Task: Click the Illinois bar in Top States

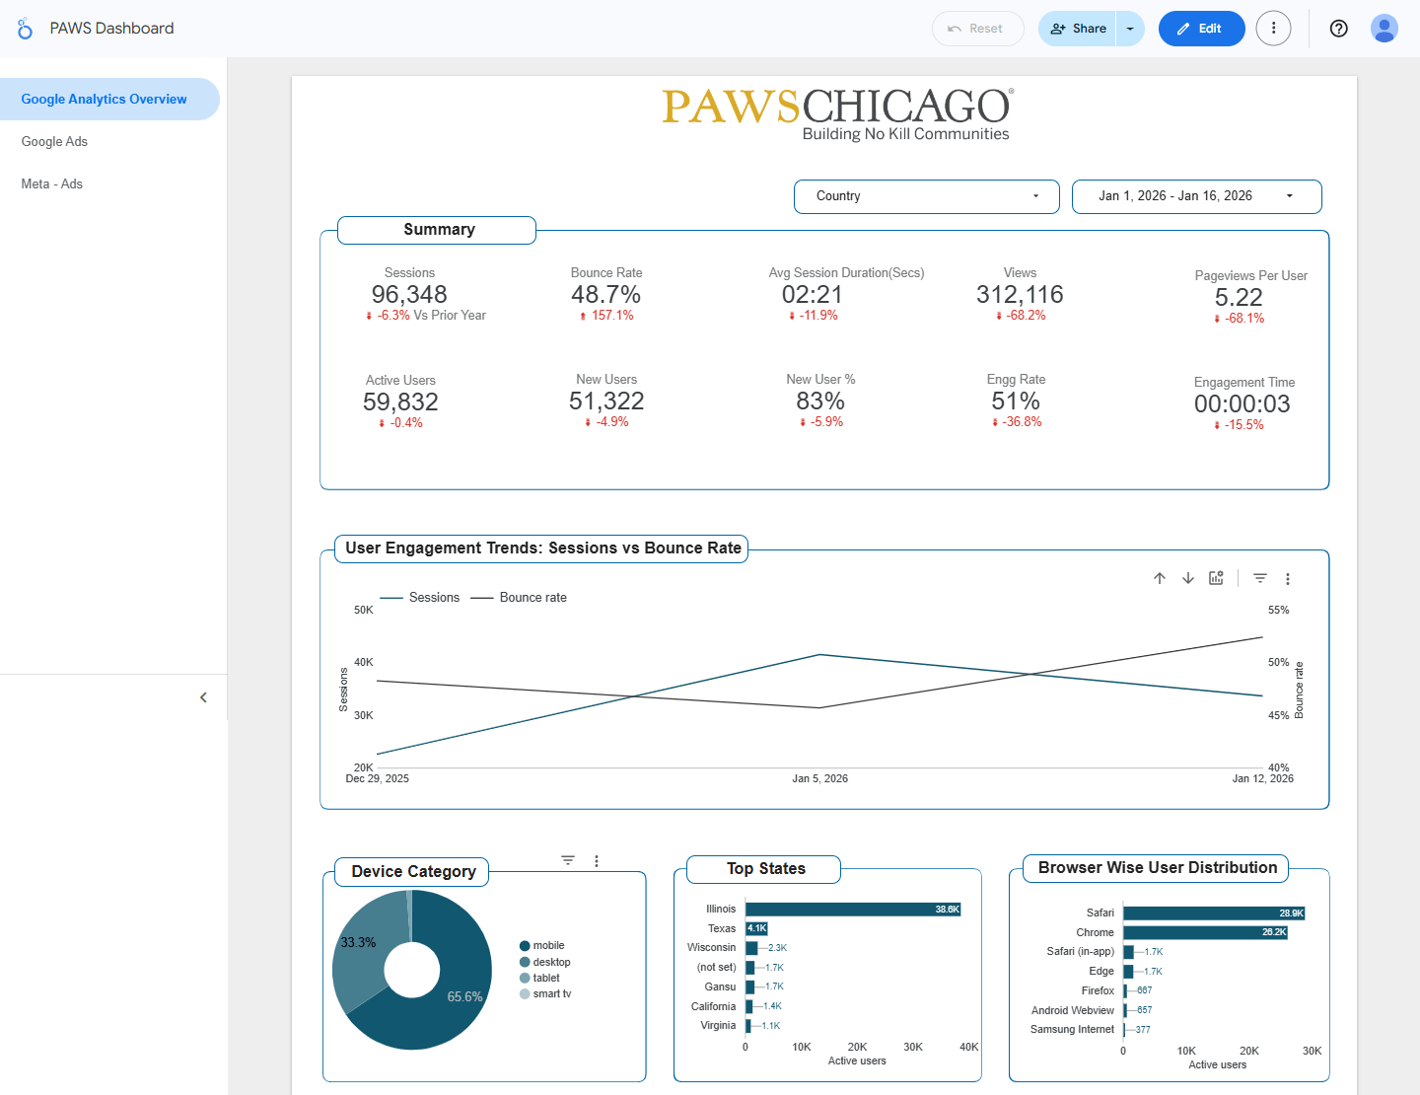Action: (853, 910)
